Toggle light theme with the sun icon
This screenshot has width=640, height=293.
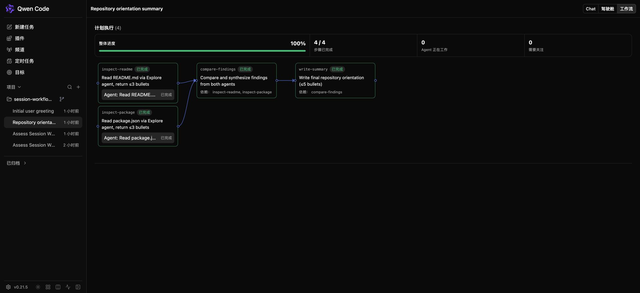[38, 287]
